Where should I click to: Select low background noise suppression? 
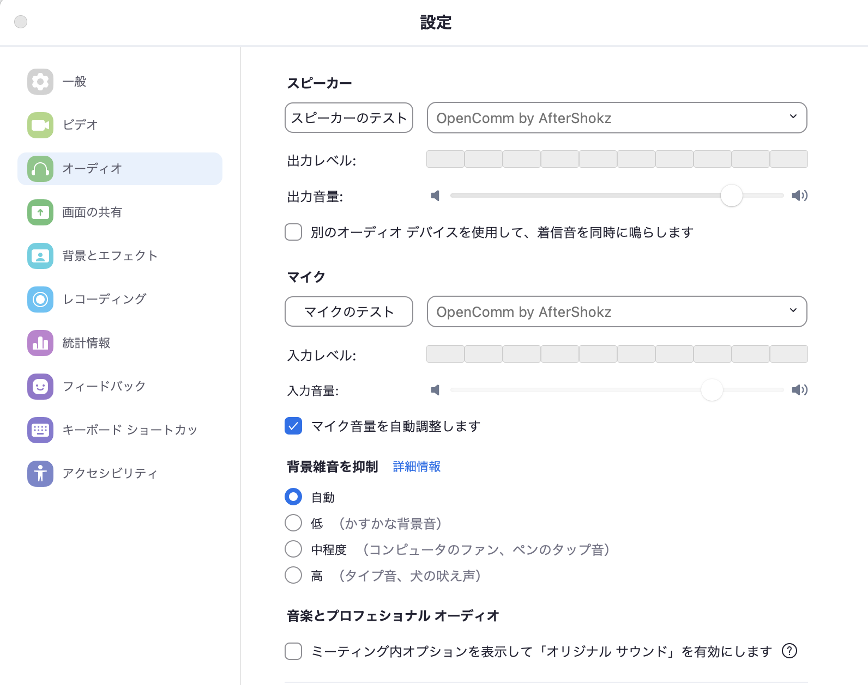(x=293, y=523)
